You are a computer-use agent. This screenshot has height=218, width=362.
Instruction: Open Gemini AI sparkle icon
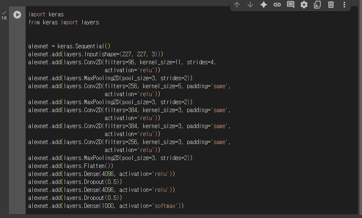tap(264, 5)
